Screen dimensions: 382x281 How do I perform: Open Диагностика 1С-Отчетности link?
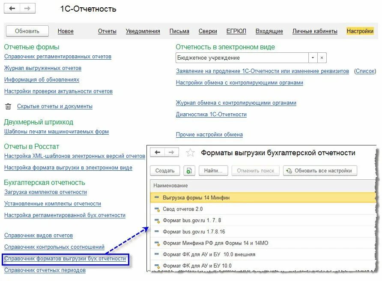tap(211, 115)
